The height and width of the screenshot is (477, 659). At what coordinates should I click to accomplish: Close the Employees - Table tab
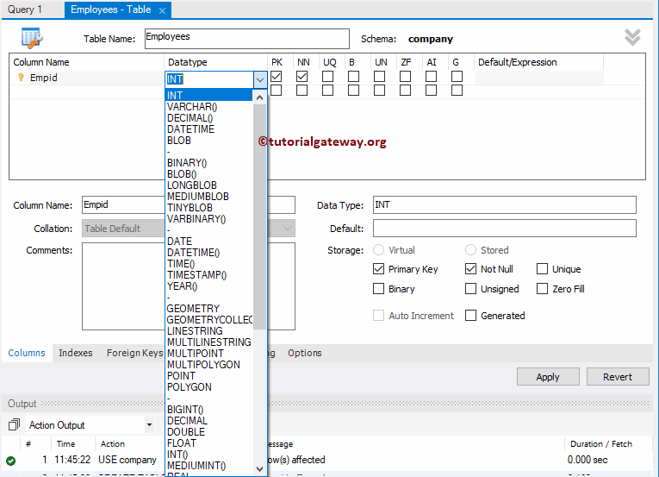(x=162, y=11)
